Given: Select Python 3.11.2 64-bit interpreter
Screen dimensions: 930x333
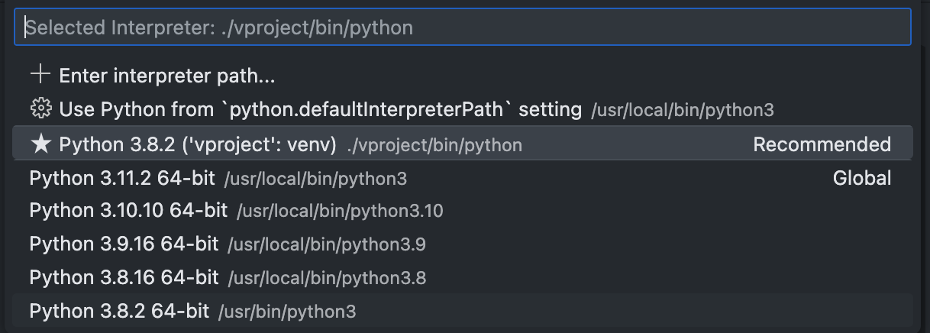Looking at the screenshot, I should 463,179.
